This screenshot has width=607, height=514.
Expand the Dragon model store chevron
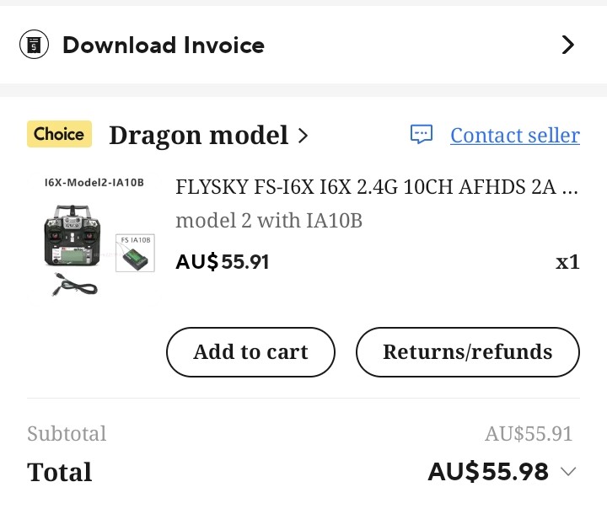click(x=303, y=136)
